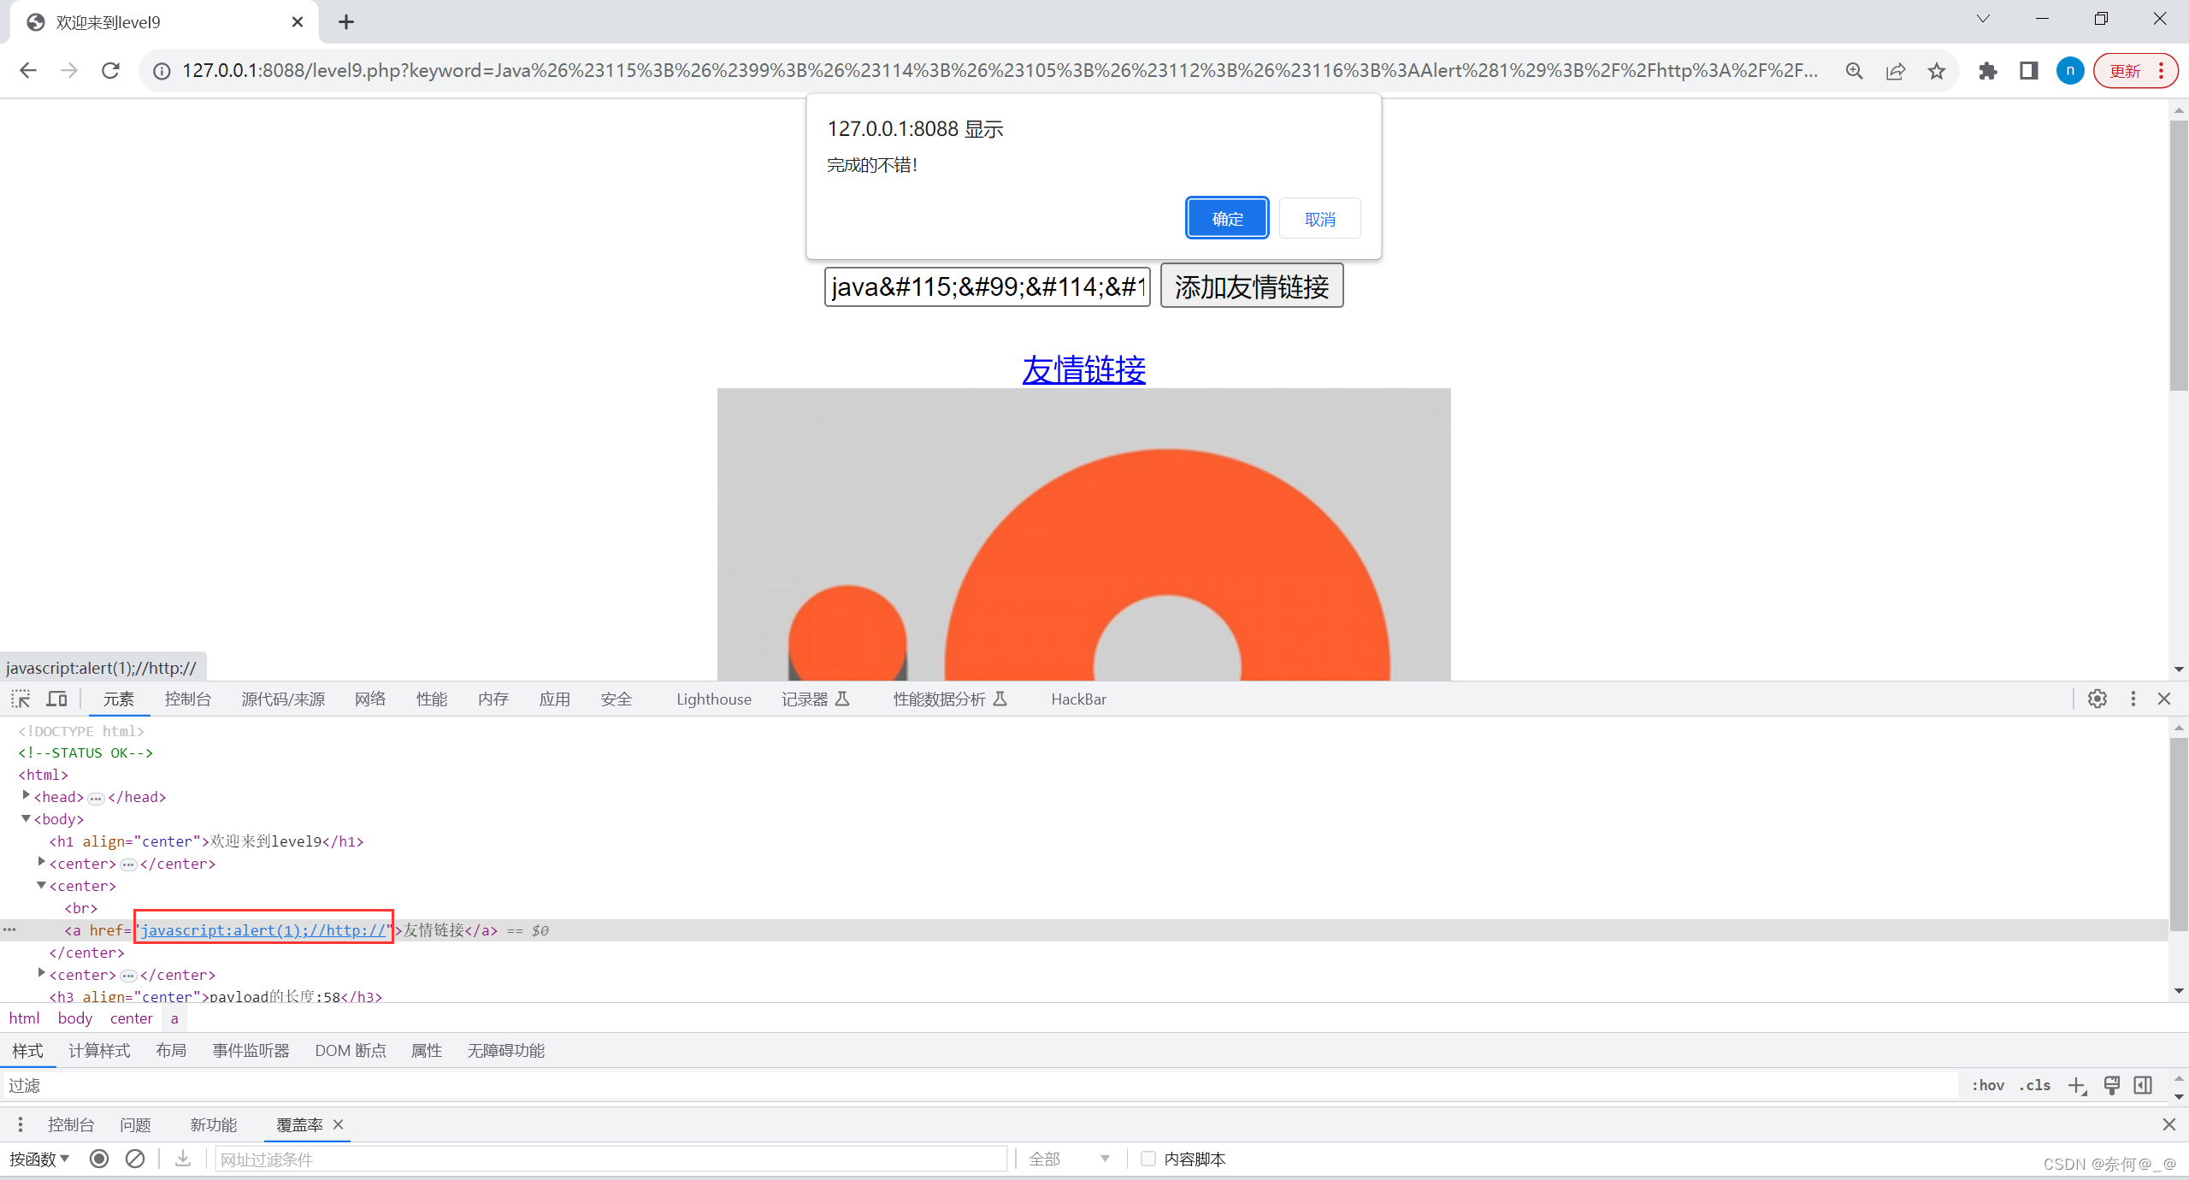The width and height of the screenshot is (2189, 1180).
Task: Open the tab search chevron
Action: point(1983,19)
